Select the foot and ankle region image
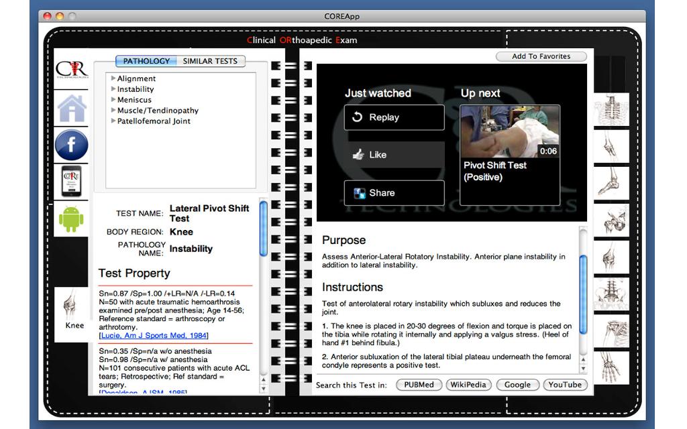687x429 pixels. coord(611,183)
